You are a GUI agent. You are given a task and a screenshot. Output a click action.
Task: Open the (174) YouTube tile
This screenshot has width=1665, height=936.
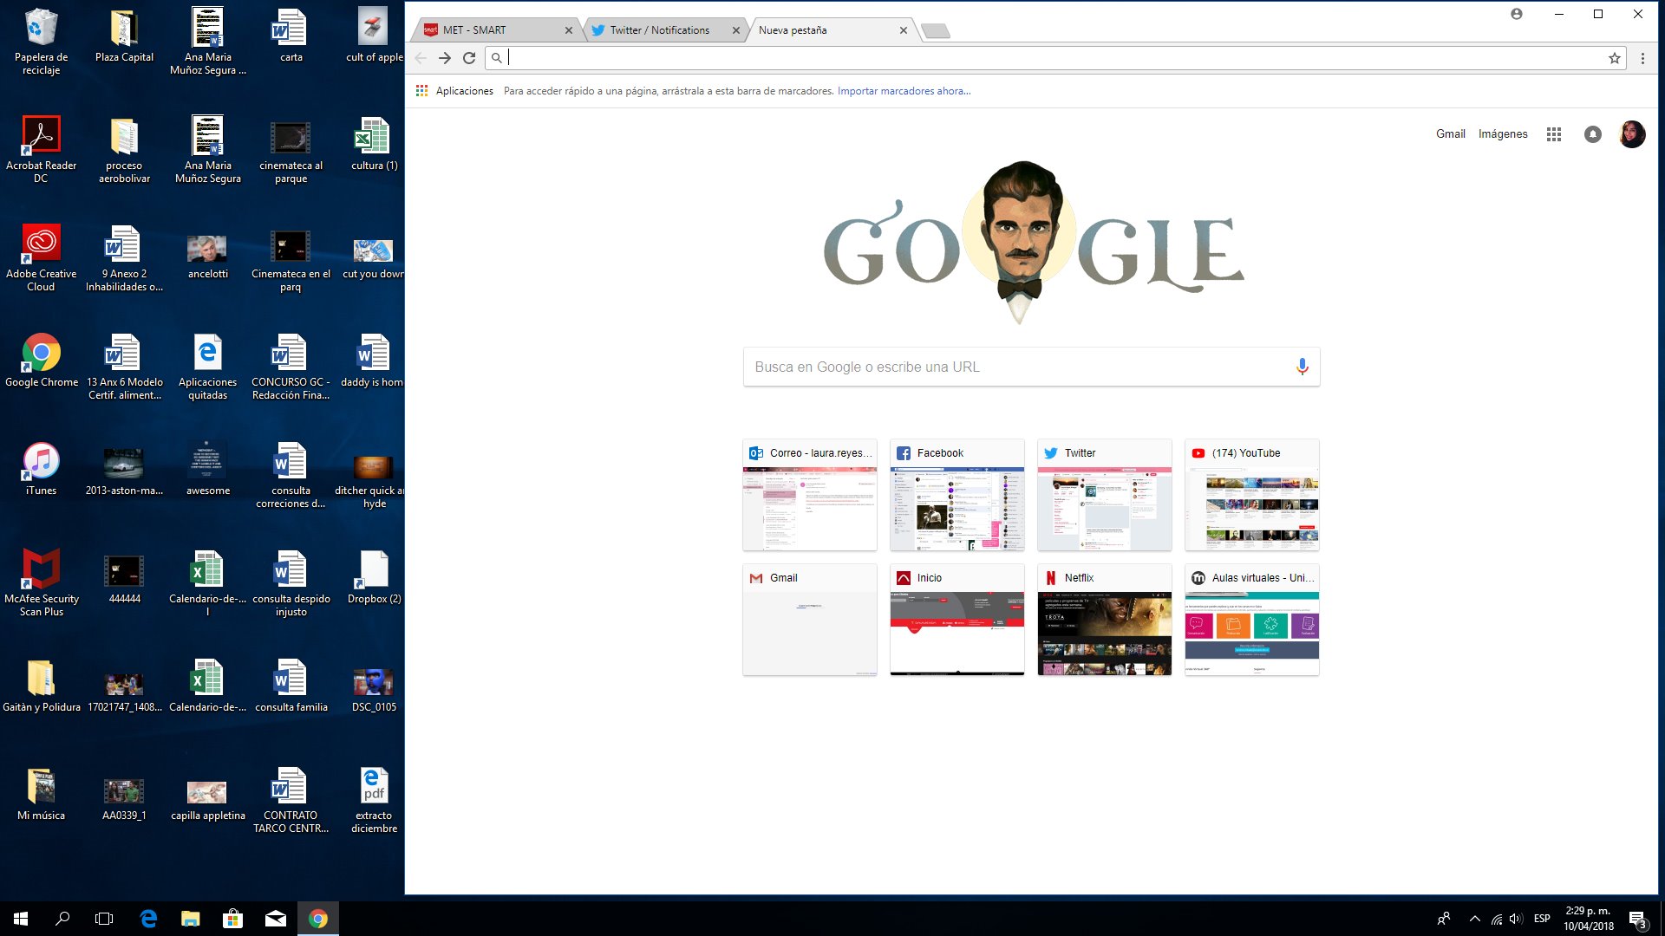coord(1252,495)
